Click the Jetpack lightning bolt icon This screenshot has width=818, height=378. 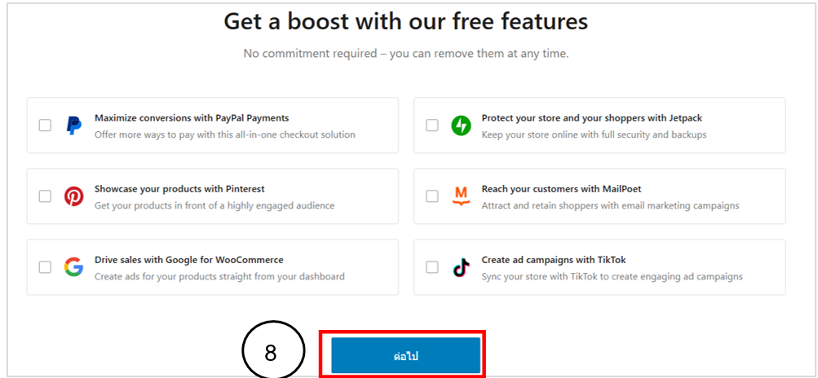(x=461, y=125)
